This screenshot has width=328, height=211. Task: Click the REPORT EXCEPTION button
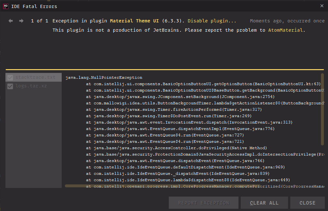(203, 203)
